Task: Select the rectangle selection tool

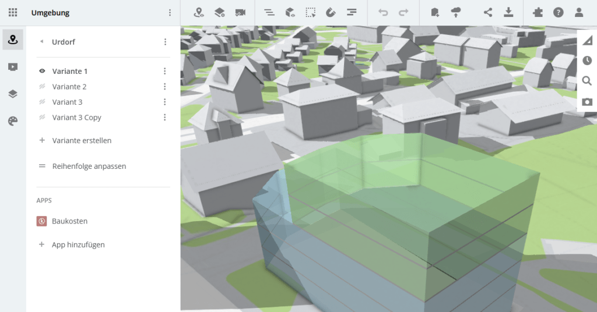Action: coord(311,12)
